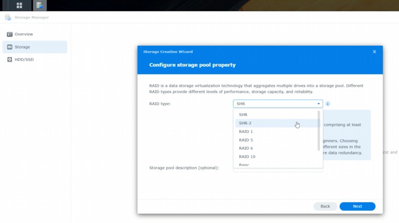The image size is (399, 223).
Task: Expand the RAID type combo box arrow
Action: 319,104
